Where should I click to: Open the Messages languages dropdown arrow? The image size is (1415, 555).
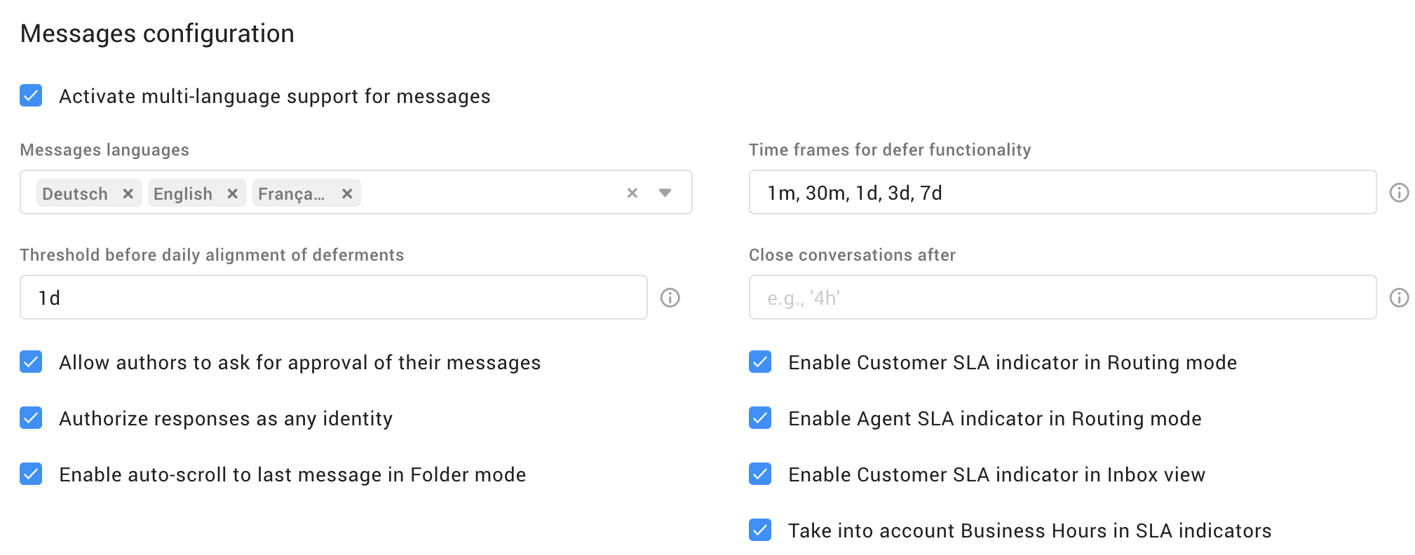(x=665, y=193)
